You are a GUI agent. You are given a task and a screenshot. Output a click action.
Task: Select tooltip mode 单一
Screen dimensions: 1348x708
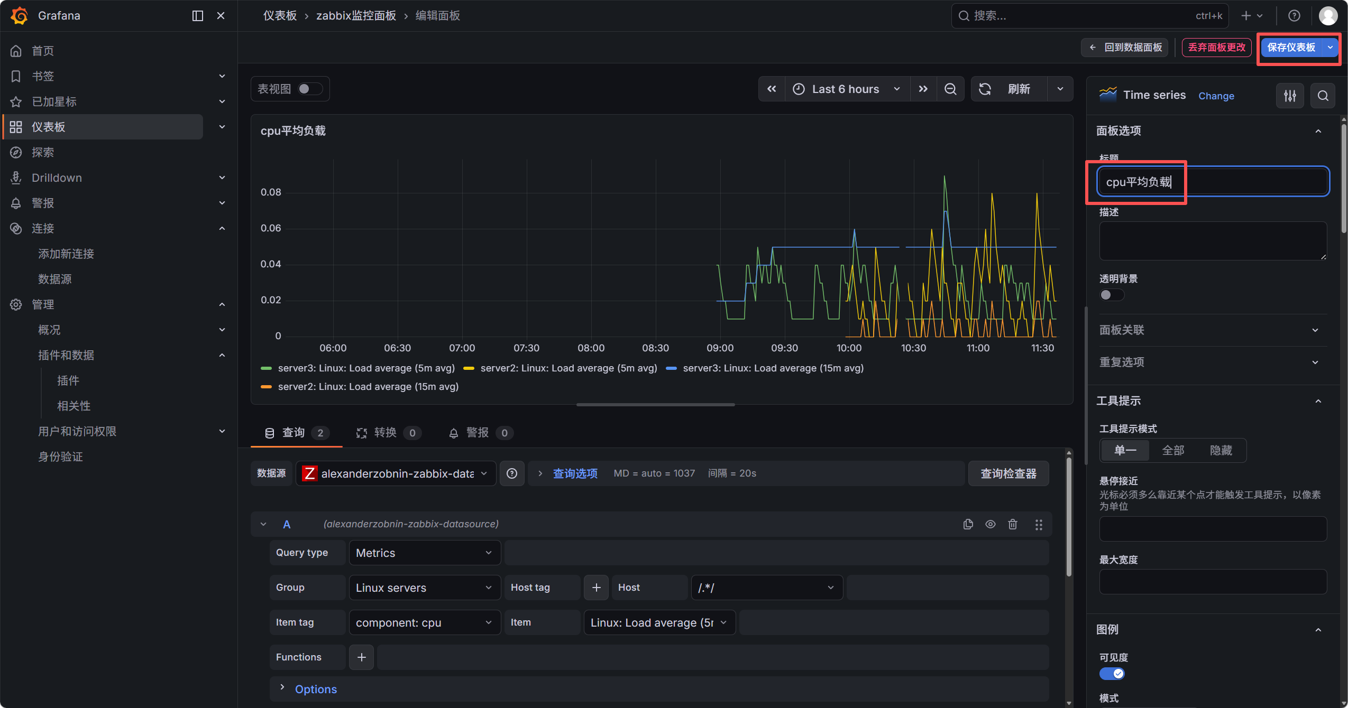pos(1125,451)
